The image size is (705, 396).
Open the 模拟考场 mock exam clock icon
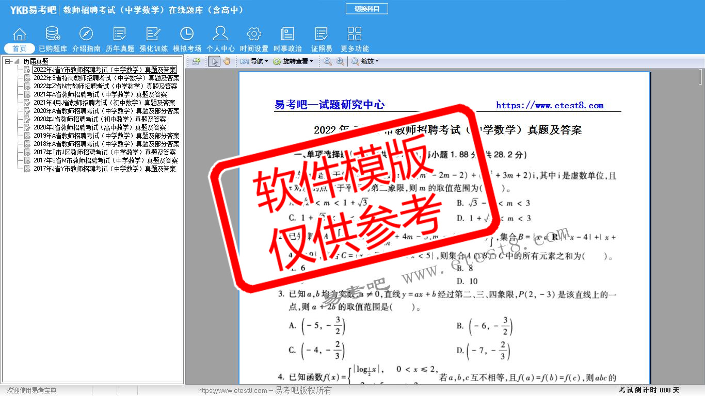click(187, 39)
